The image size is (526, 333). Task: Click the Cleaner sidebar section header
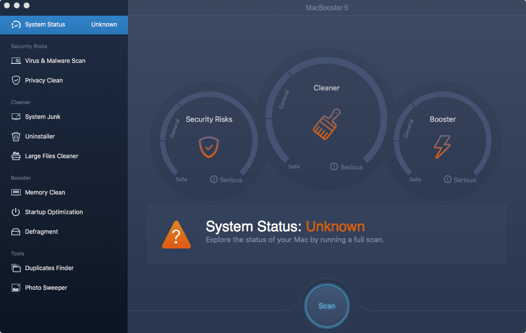[21, 102]
